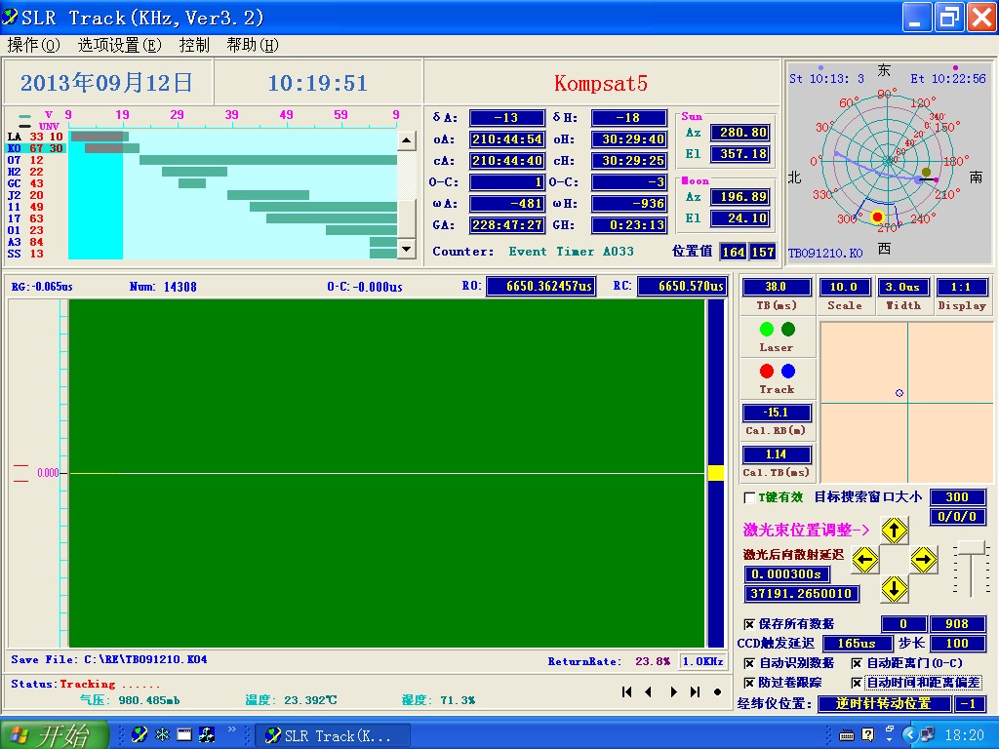This screenshot has width=999, height=749.
Task: Click the Display value 1:1
Action: tap(961, 288)
